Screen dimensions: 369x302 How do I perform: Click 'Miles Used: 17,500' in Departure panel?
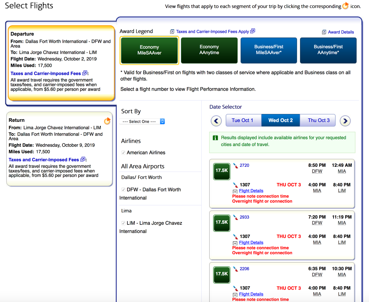[x=31, y=66]
